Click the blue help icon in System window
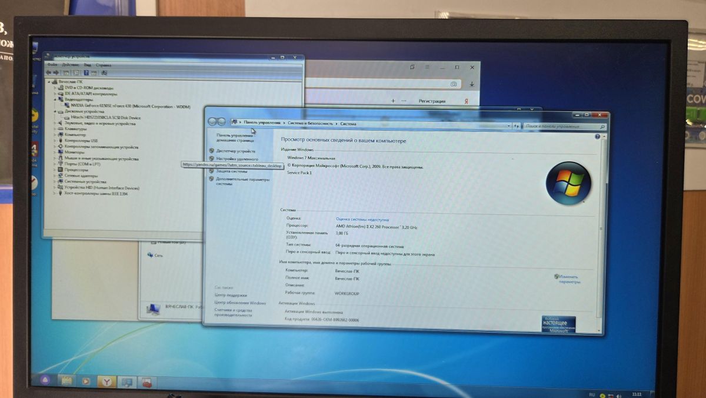The width and height of the screenshot is (706, 398). tap(597, 137)
